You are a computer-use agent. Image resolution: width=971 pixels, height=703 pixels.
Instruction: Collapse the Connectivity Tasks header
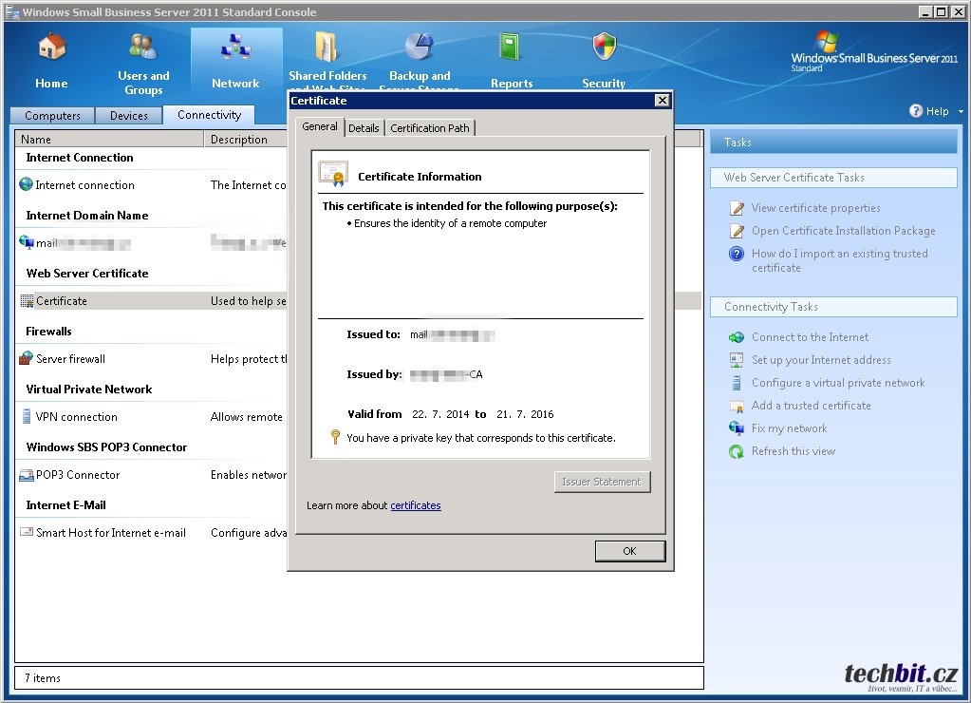pyautogui.click(x=832, y=307)
